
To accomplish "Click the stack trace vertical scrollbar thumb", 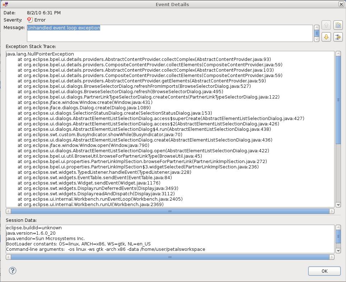I will [x=338, y=100].
